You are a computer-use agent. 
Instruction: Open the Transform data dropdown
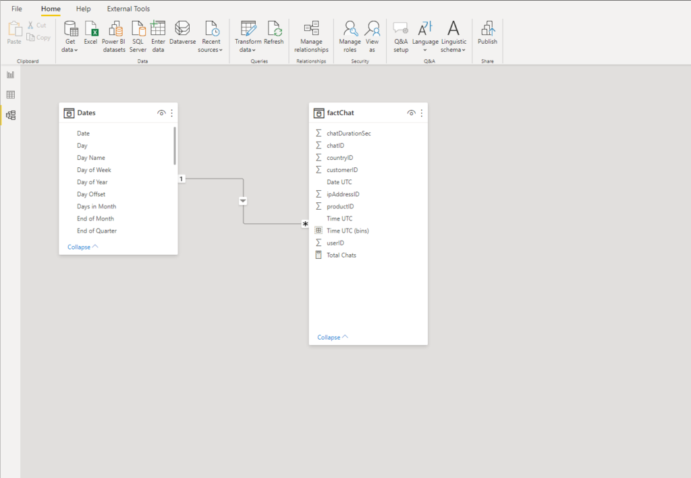pos(248,46)
